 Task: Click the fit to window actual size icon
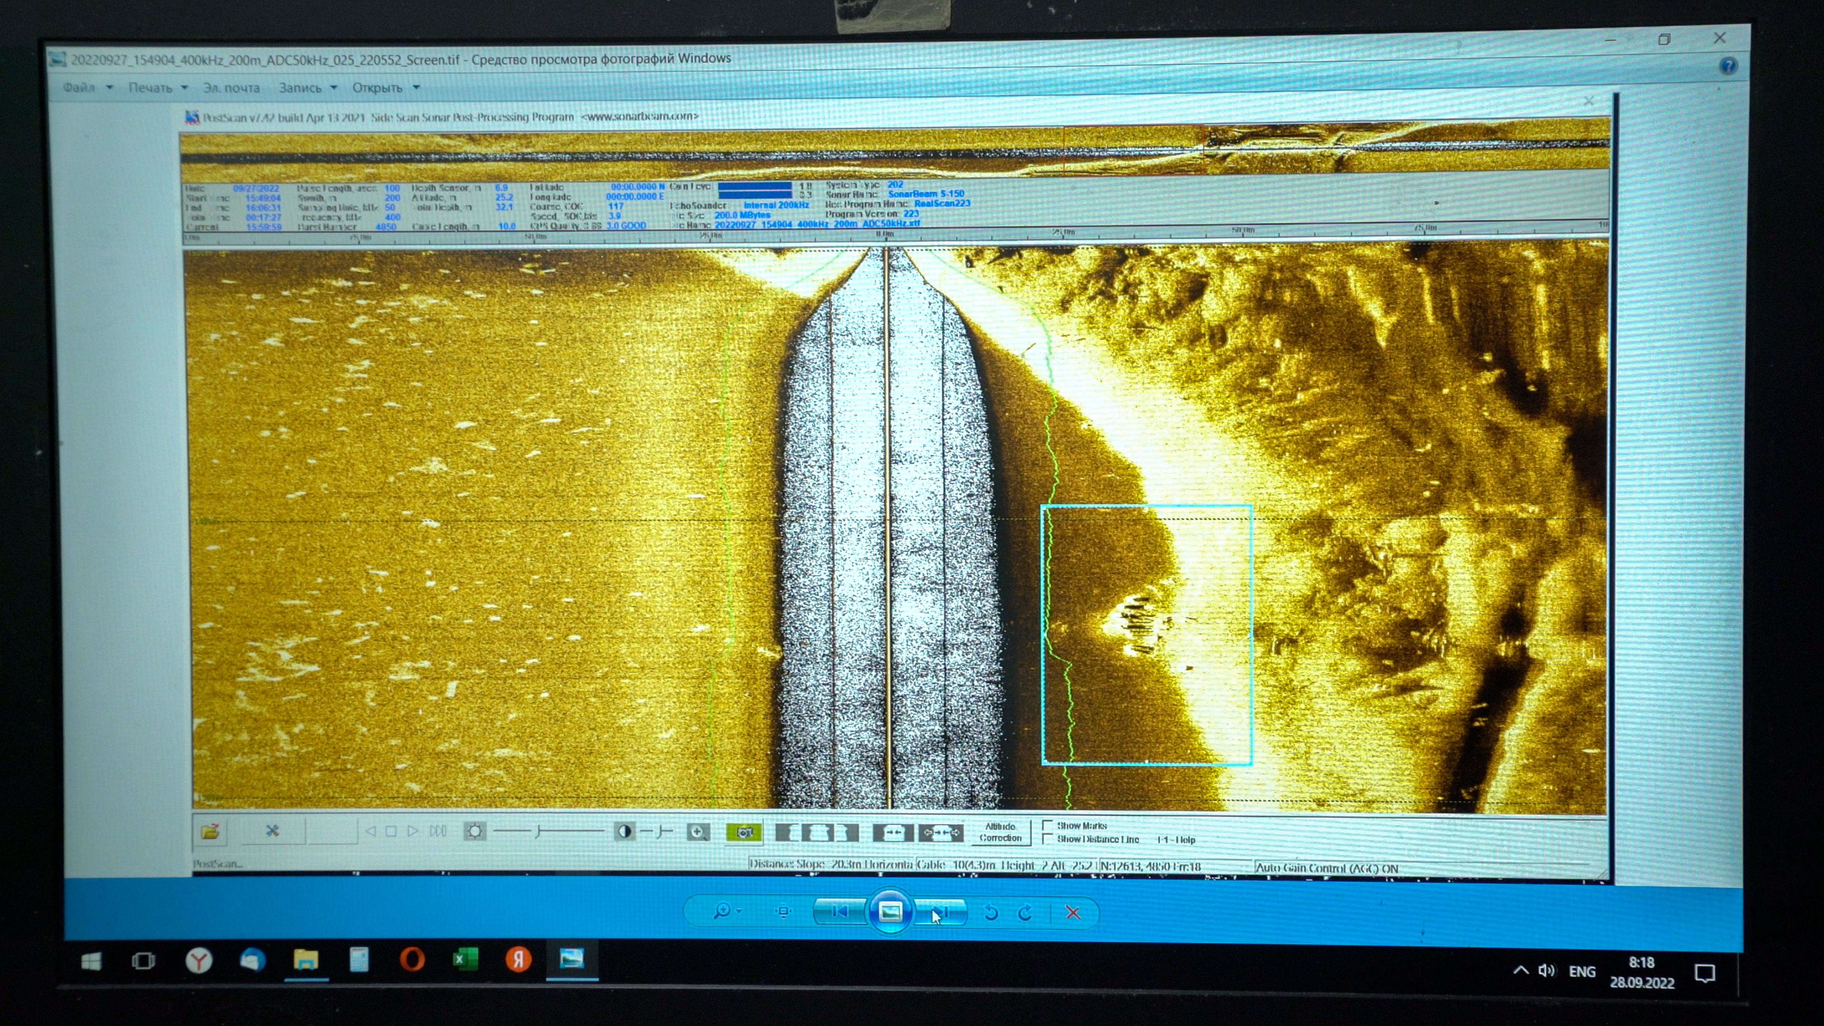click(783, 912)
